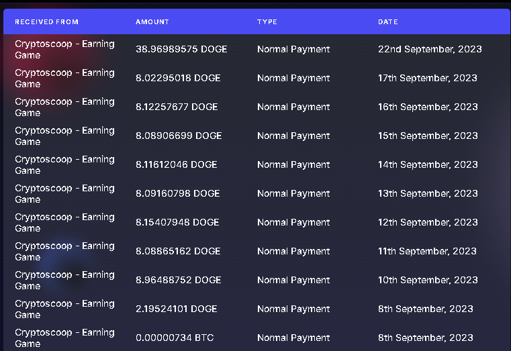Click the RECEIVED FROM column header
511x351 pixels.
point(46,21)
